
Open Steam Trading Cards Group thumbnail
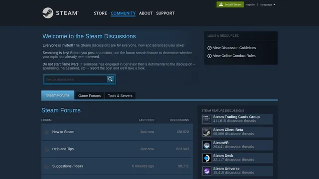[207, 119]
